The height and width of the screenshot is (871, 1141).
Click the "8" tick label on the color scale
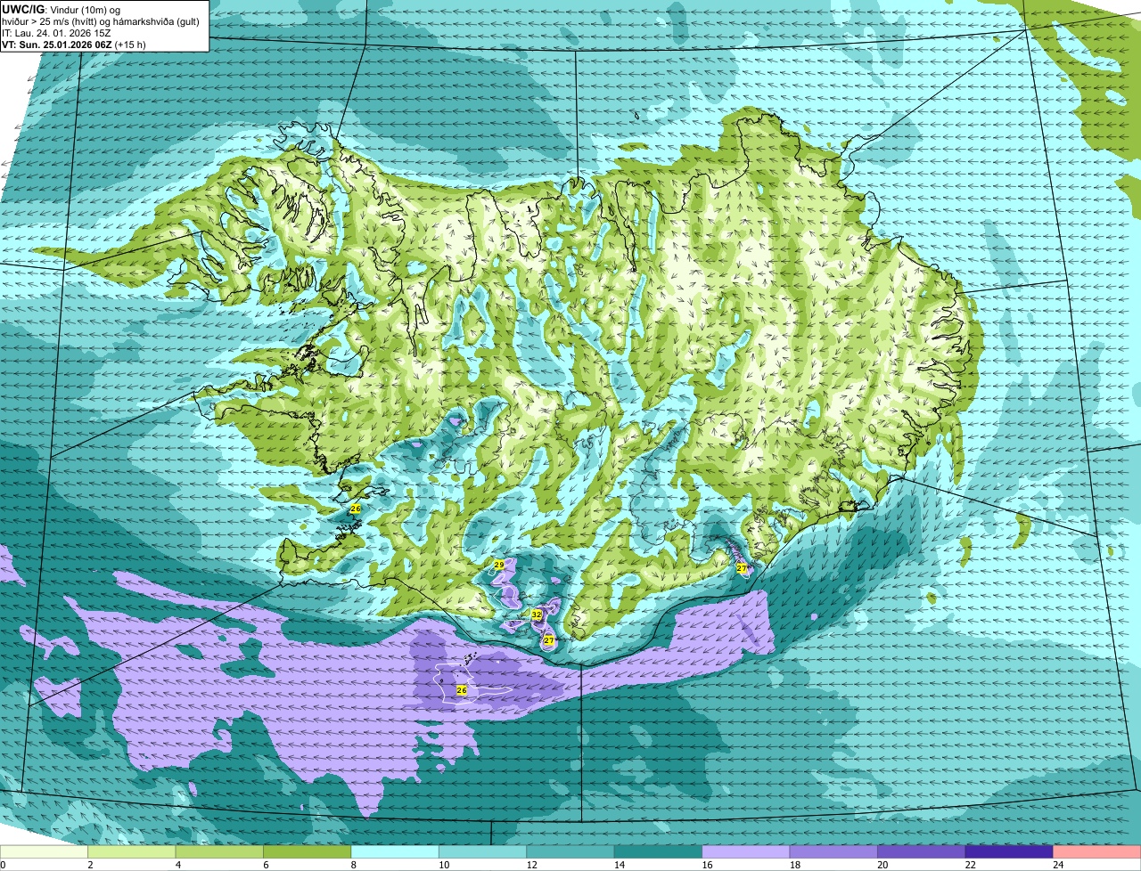pyautogui.click(x=353, y=865)
